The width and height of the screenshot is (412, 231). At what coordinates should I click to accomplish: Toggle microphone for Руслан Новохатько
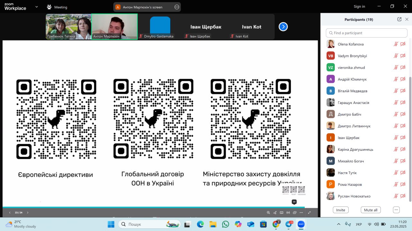pos(396,196)
